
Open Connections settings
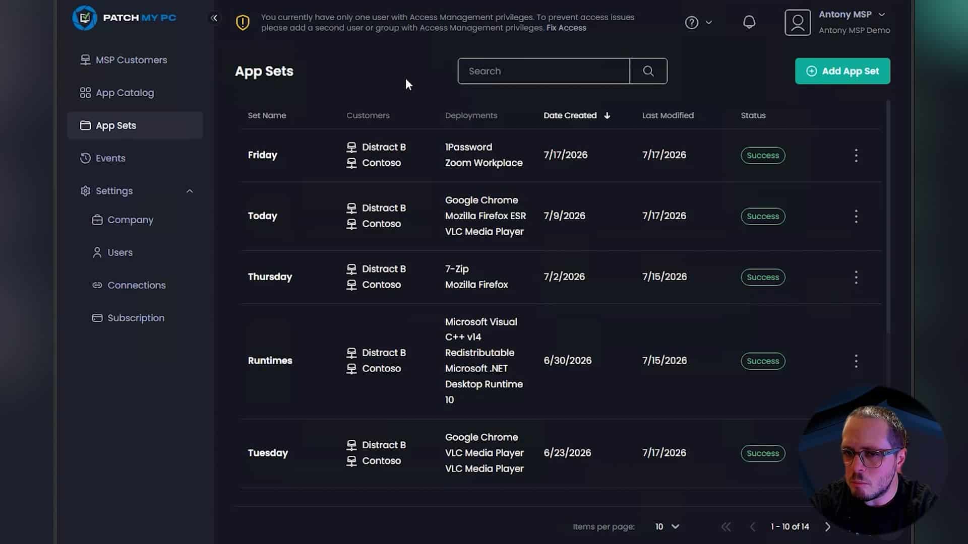[x=129, y=285]
